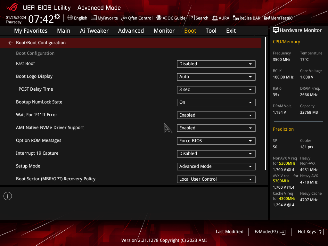This screenshot has width=328, height=246.
Task: Change POST Delay Time dropdown value
Action: [x=216, y=89]
